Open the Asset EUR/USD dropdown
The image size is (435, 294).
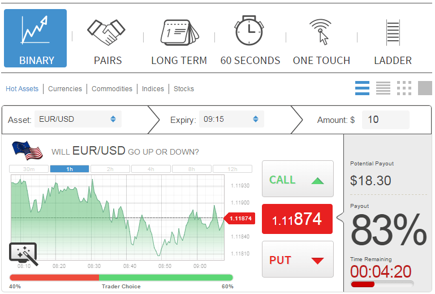point(78,119)
